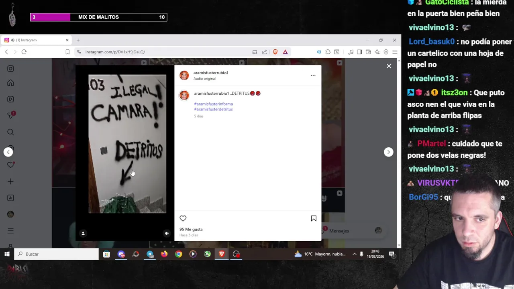The image size is (514, 289).
Task: Go back in the browser
Action: point(6,52)
